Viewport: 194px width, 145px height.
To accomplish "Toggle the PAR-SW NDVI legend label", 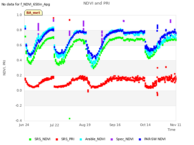I will (x=155, y=139).
